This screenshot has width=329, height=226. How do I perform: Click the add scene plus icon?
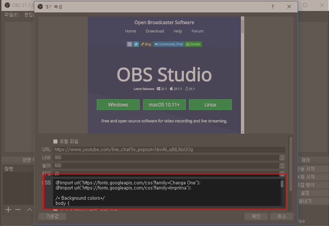(x=8, y=210)
